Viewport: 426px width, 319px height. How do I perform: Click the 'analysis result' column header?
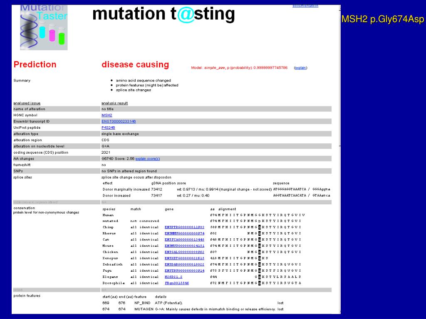point(115,103)
